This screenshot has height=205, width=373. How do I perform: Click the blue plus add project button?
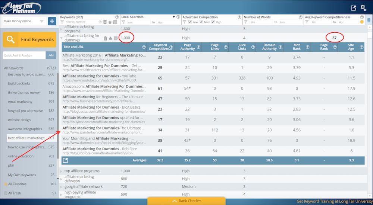pos(52,21)
